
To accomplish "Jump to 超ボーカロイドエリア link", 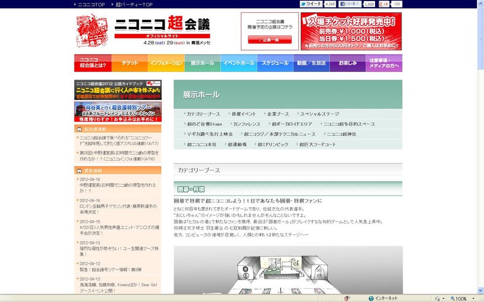I will [292, 124].
